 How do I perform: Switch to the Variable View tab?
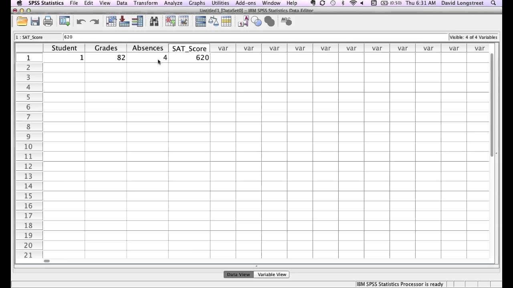(x=272, y=274)
